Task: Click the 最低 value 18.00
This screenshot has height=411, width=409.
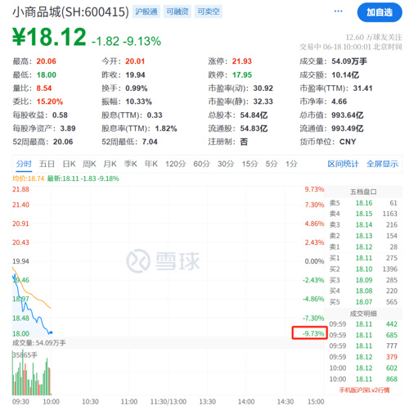Action: point(47,75)
